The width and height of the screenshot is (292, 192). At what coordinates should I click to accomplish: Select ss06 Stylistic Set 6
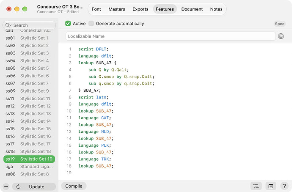coord(29,76)
